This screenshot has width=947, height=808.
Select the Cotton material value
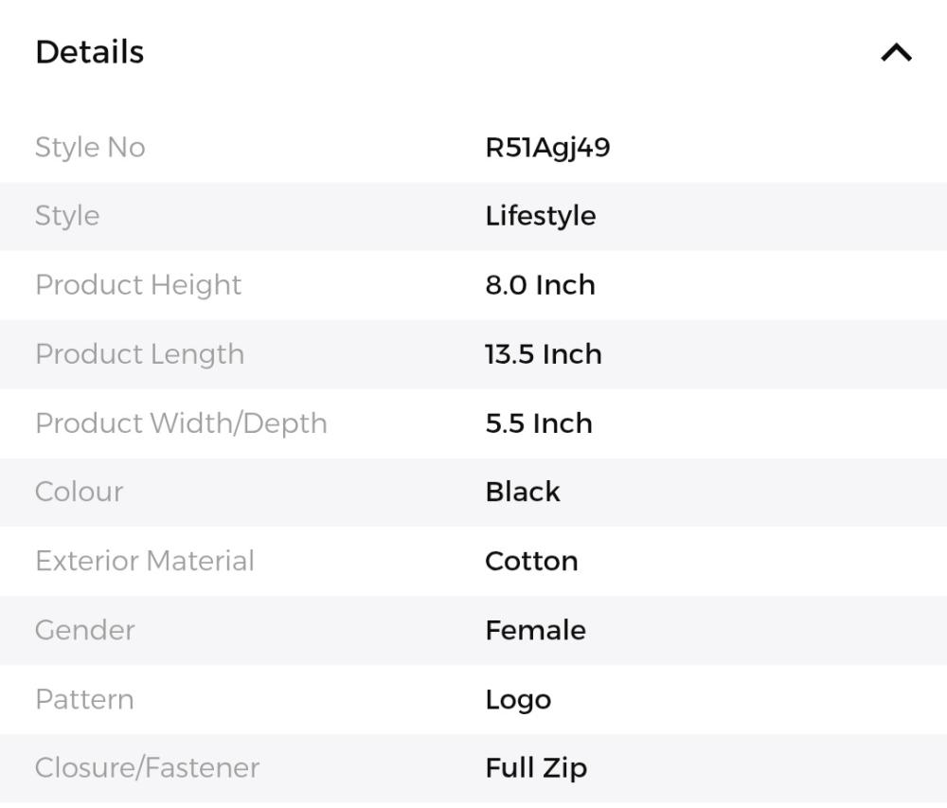[531, 561]
